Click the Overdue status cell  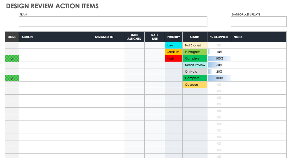tap(195, 85)
